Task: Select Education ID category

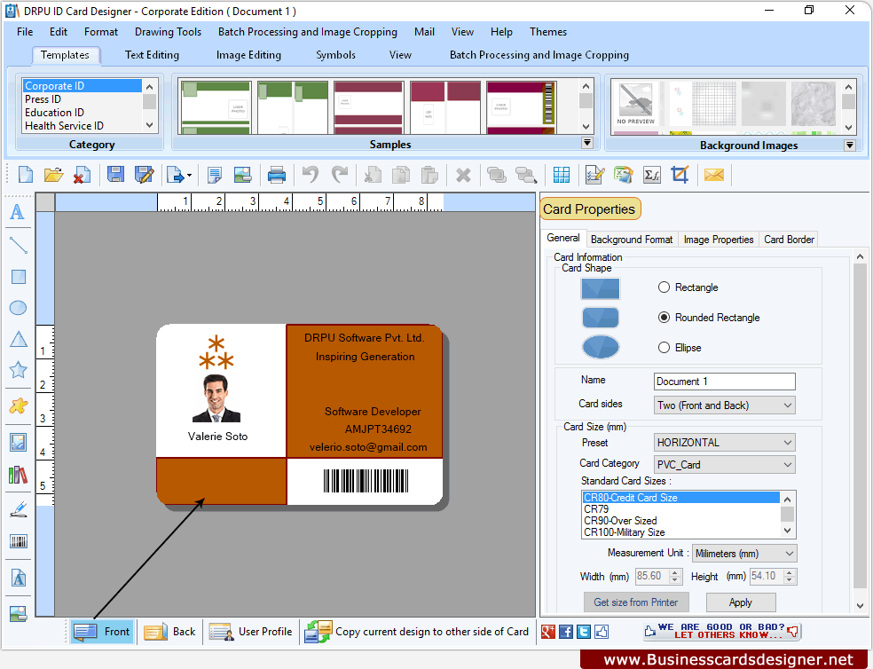Action: [x=83, y=113]
